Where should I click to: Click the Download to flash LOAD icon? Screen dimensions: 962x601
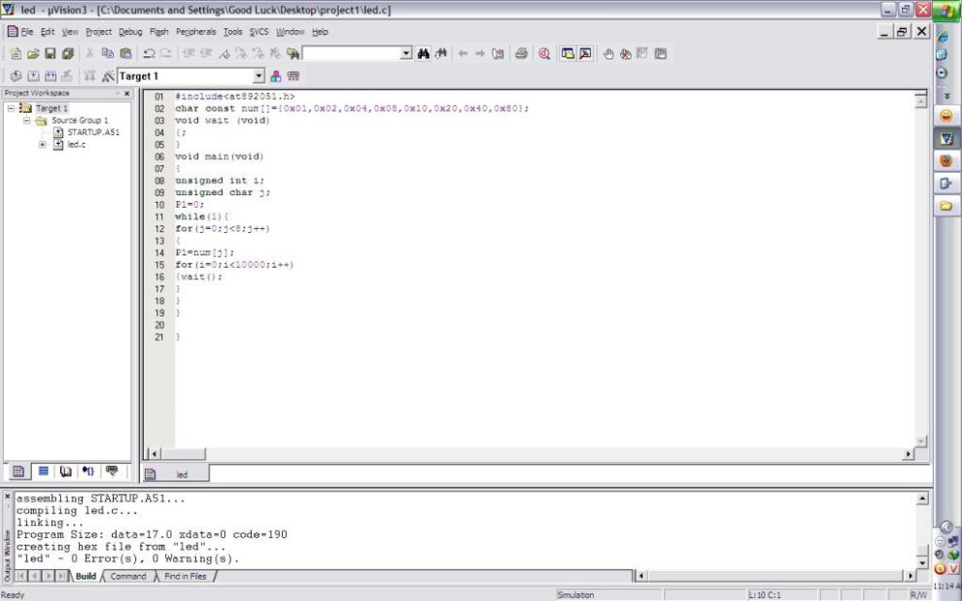click(89, 76)
